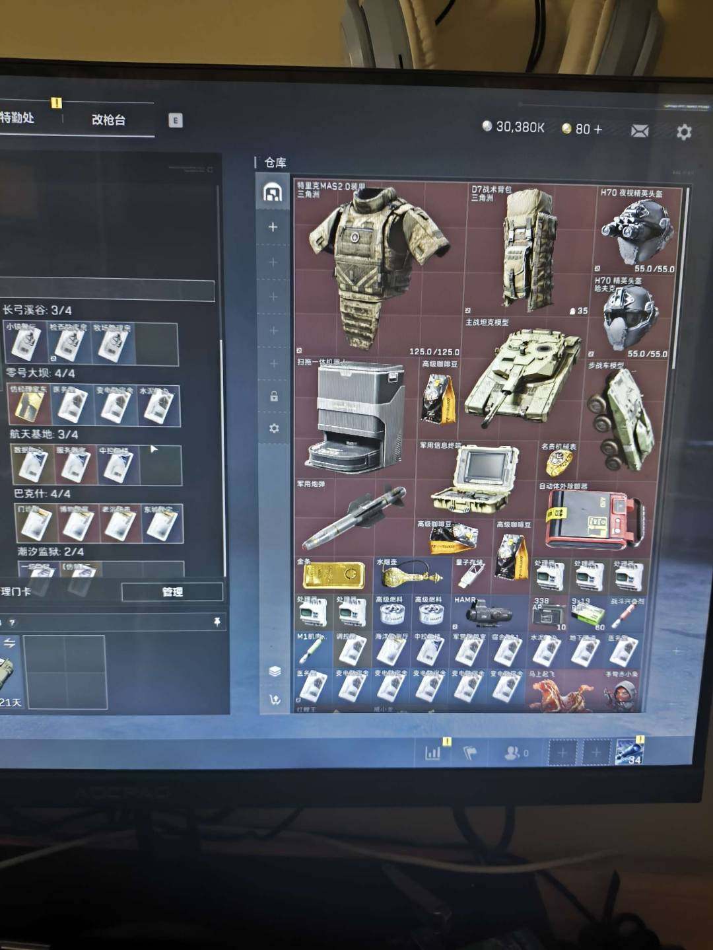Viewport: 713px width, 950px height.
Task: Click the stash sidebar lock icon
Action: pyautogui.click(x=274, y=396)
